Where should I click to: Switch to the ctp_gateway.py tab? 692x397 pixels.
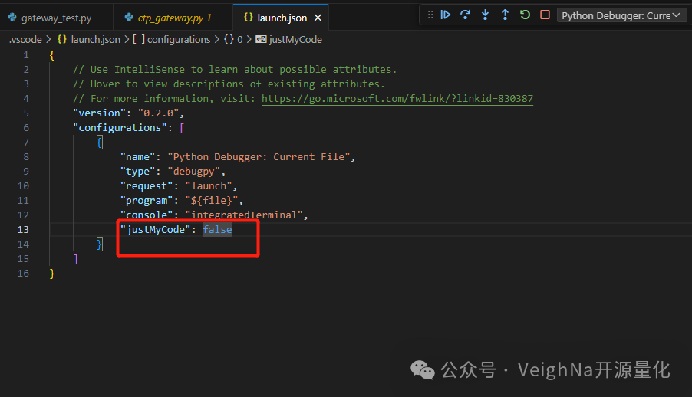[170, 17]
